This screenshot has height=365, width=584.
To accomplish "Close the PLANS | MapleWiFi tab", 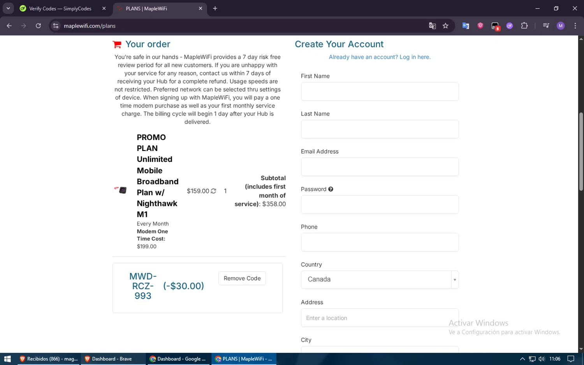I will tap(201, 8).
